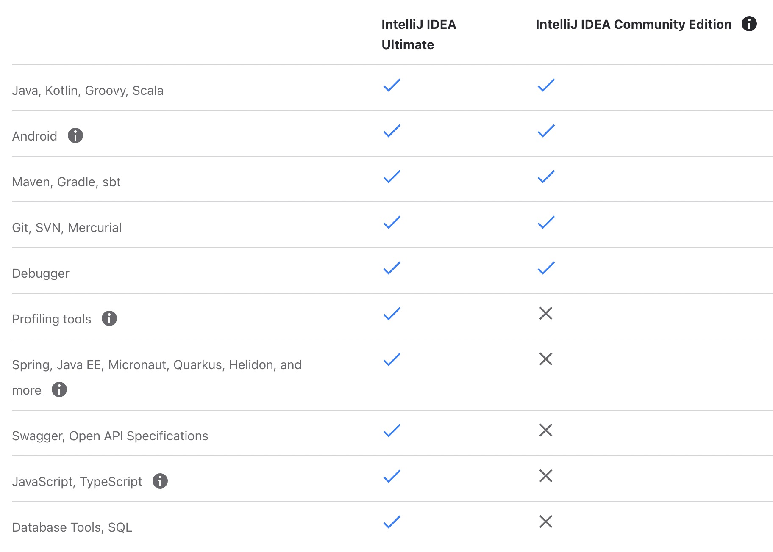Click the Database Tools, SQL row label
773x552 pixels.
(72, 527)
